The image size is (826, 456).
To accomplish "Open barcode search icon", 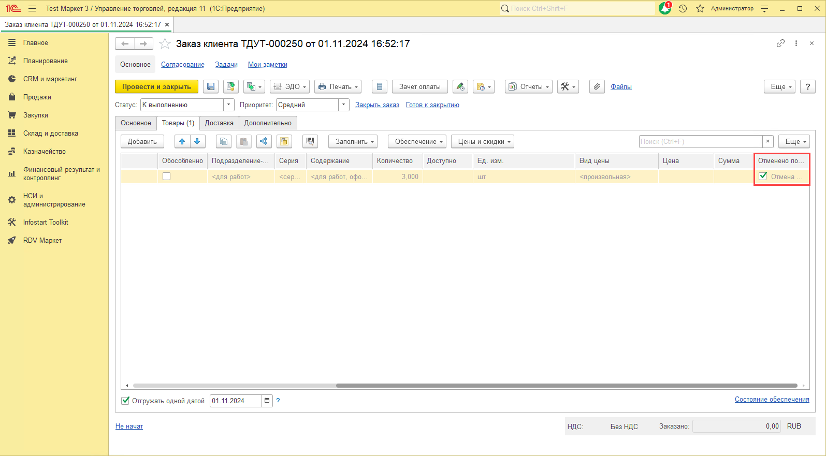I will [310, 142].
